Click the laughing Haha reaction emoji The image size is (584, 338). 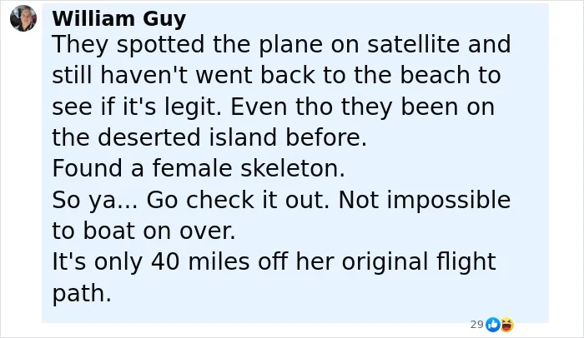(x=507, y=325)
